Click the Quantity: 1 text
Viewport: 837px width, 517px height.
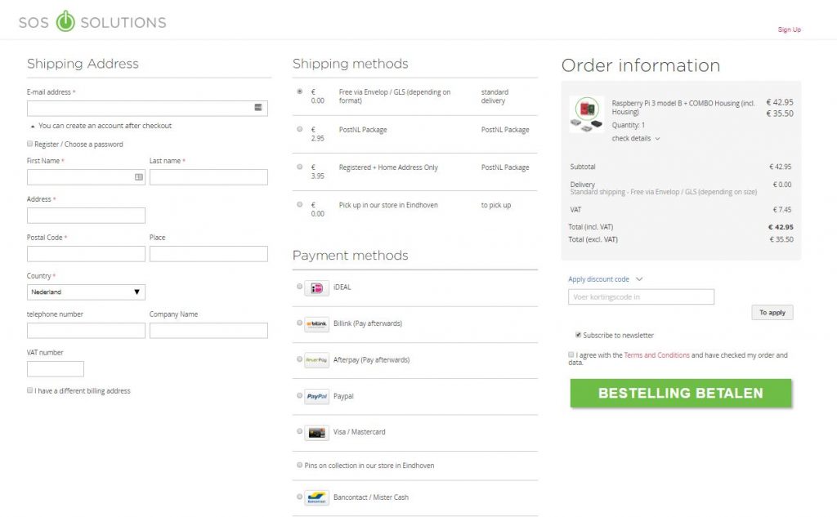(x=629, y=126)
